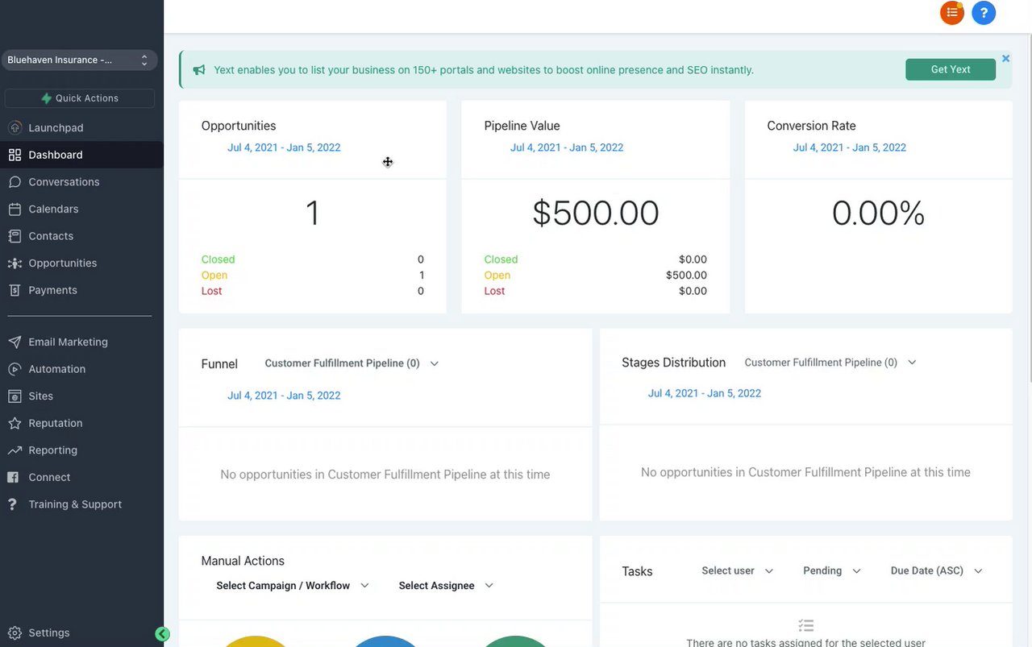Open Quick Actions lightning button

point(80,98)
